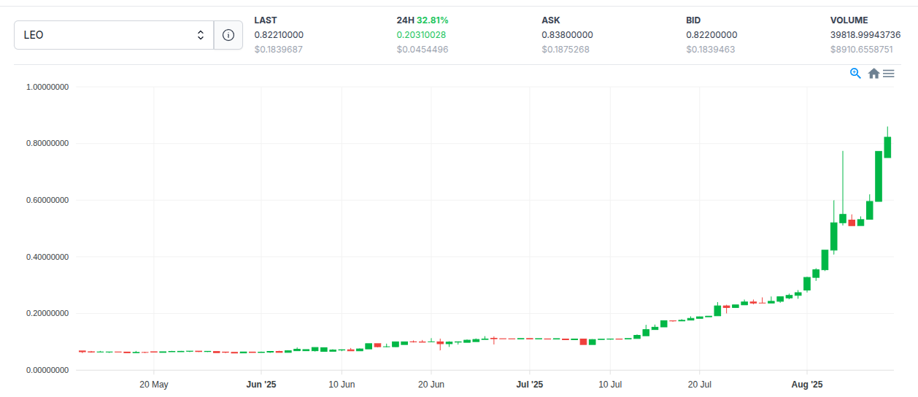Screen dimensions: 918x397
Task: Click the 1.00000000 y-axis label
Action: click(47, 87)
